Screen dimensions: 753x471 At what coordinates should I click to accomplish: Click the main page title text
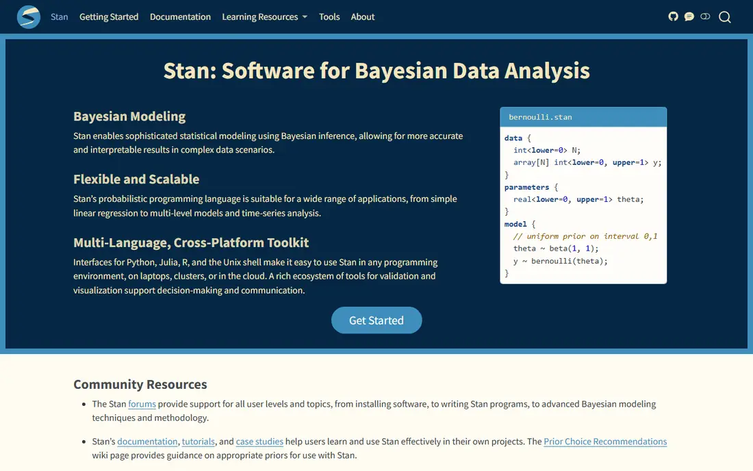[x=376, y=71]
